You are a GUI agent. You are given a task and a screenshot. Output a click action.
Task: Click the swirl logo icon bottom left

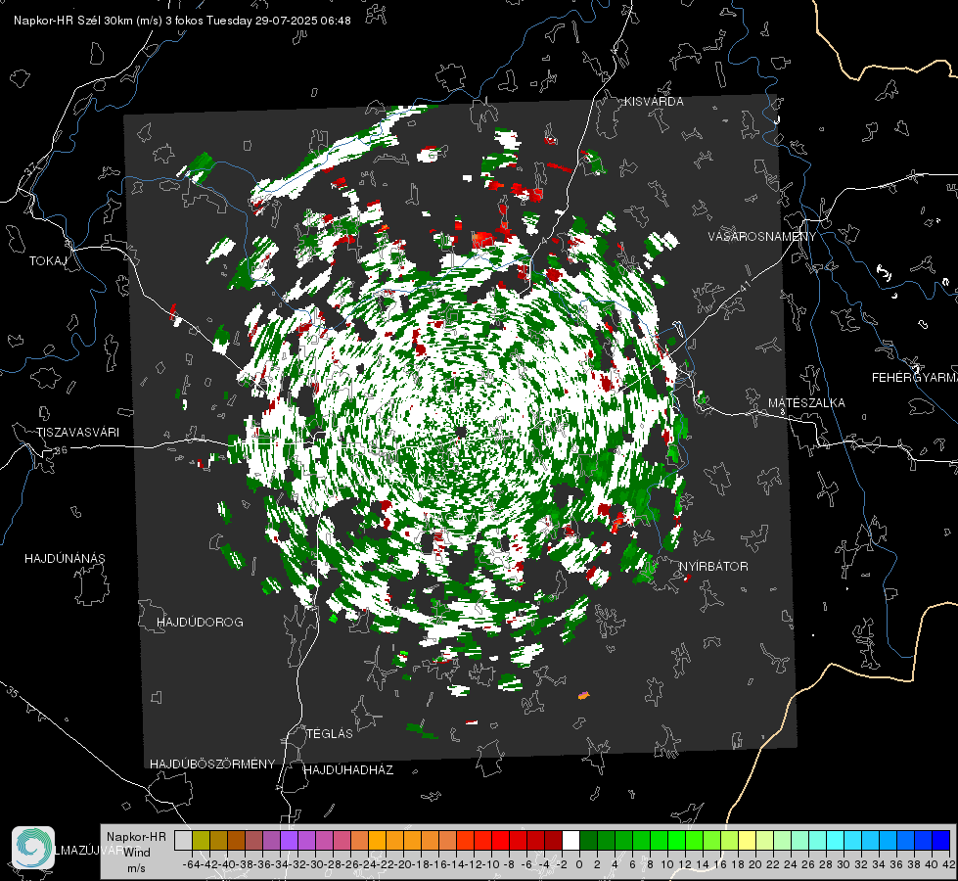pos(33,848)
